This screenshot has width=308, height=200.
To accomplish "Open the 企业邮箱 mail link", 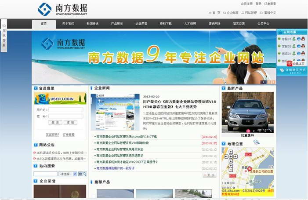I will [231, 13].
